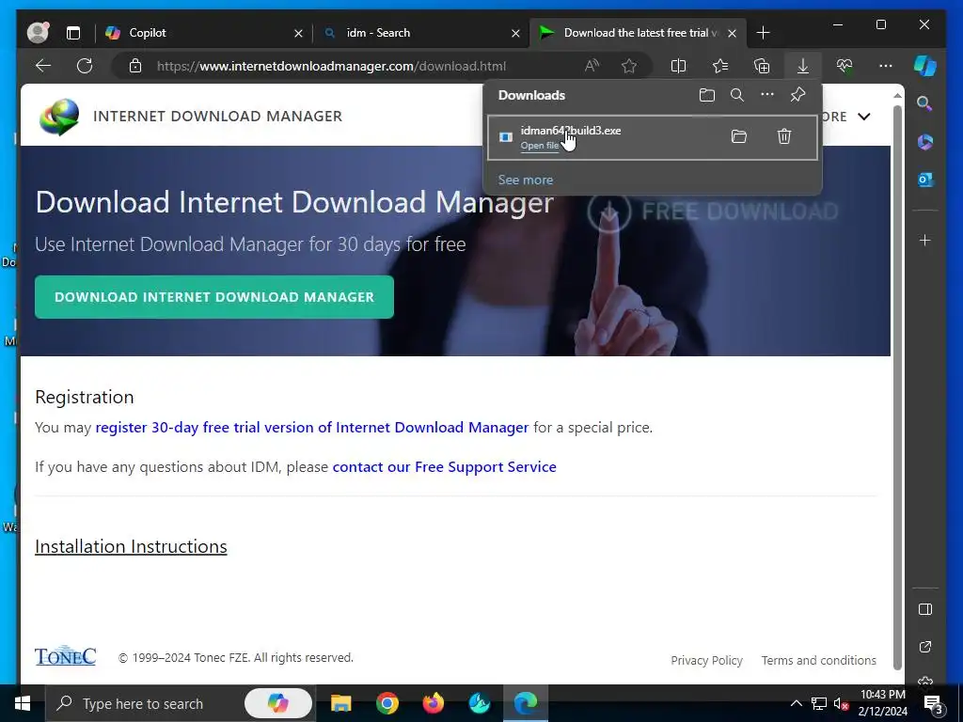Screen dimensions: 963x722
Task: Open the register 30-day free trial link
Action: 312,428
